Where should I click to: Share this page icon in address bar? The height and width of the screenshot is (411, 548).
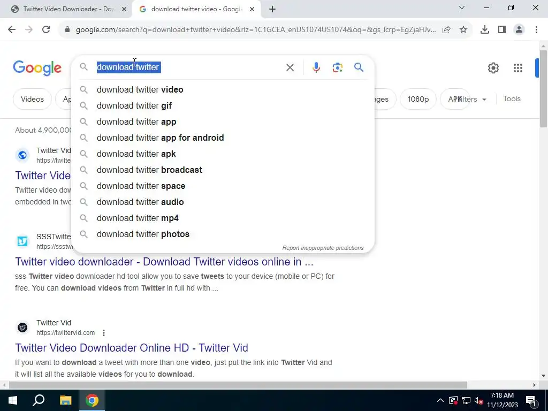tap(446, 30)
